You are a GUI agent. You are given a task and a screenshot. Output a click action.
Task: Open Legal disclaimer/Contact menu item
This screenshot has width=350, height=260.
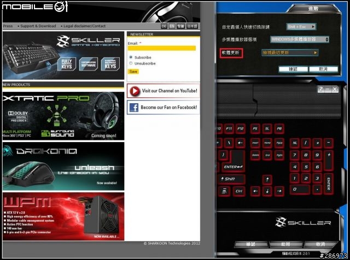click(84, 26)
